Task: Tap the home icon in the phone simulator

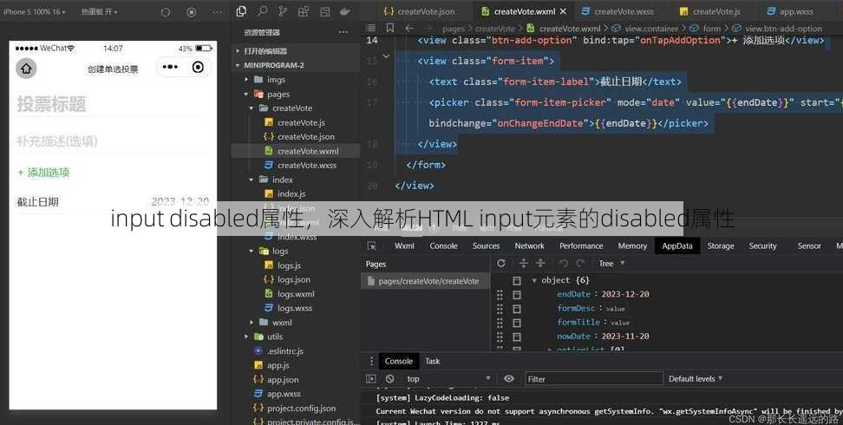Action: [26, 68]
